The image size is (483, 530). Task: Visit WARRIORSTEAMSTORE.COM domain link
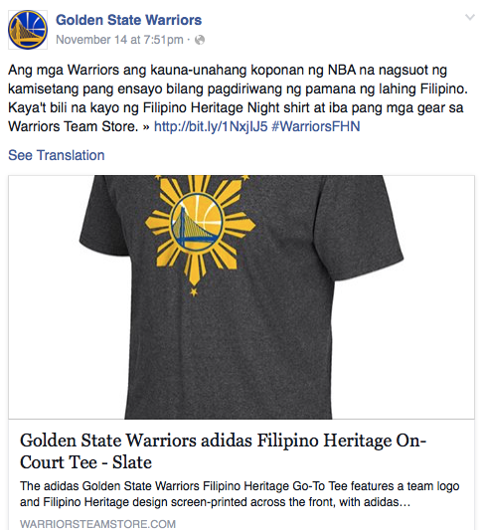click(98, 524)
